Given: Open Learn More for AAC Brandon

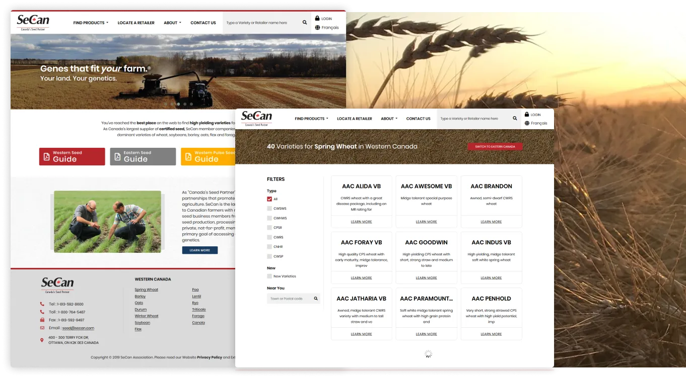Looking at the screenshot, I should pos(491,222).
